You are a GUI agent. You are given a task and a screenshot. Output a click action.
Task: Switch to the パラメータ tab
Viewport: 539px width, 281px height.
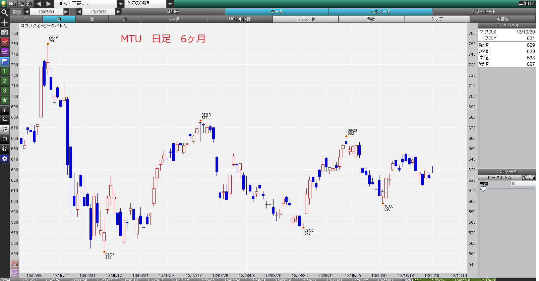(x=380, y=12)
